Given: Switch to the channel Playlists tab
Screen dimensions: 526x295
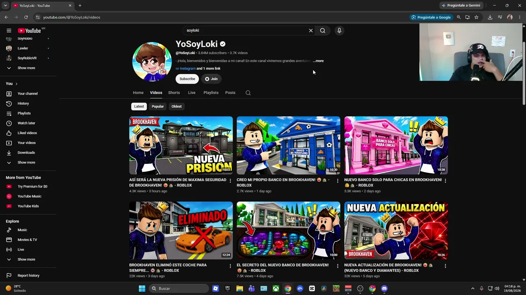Looking at the screenshot, I should [x=211, y=93].
